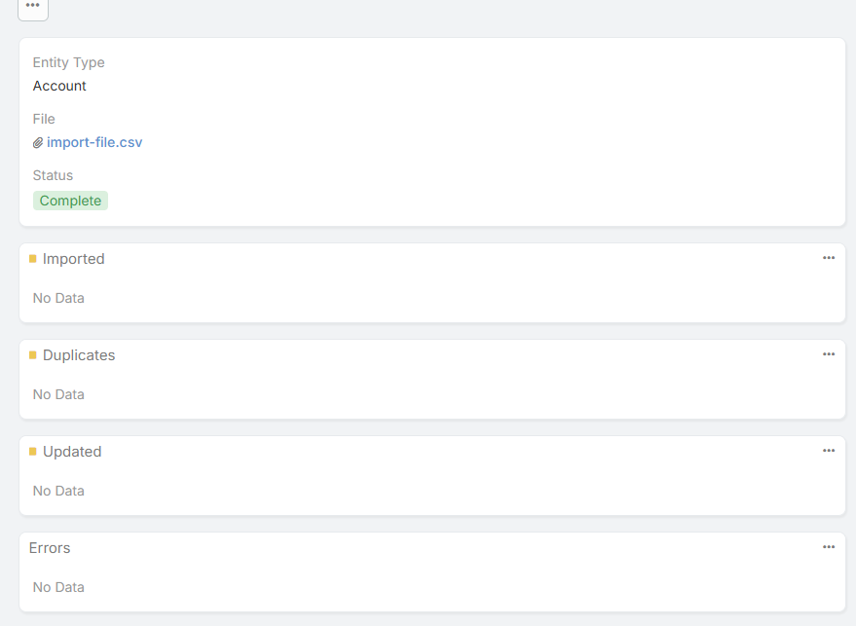Screen dimensions: 856x626
Task: Select the Imported panel title
Action: point(74,259)
